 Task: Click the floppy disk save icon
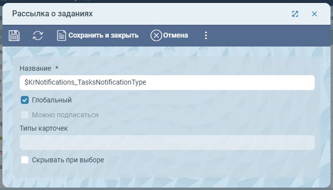tap(14, 36)
